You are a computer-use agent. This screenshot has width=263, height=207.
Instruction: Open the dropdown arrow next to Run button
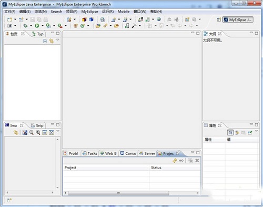click(43, 26)
